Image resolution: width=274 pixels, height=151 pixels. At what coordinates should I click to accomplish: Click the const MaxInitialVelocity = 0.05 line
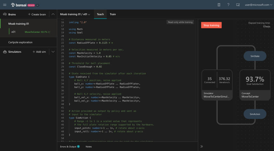(x=94, y=56)
